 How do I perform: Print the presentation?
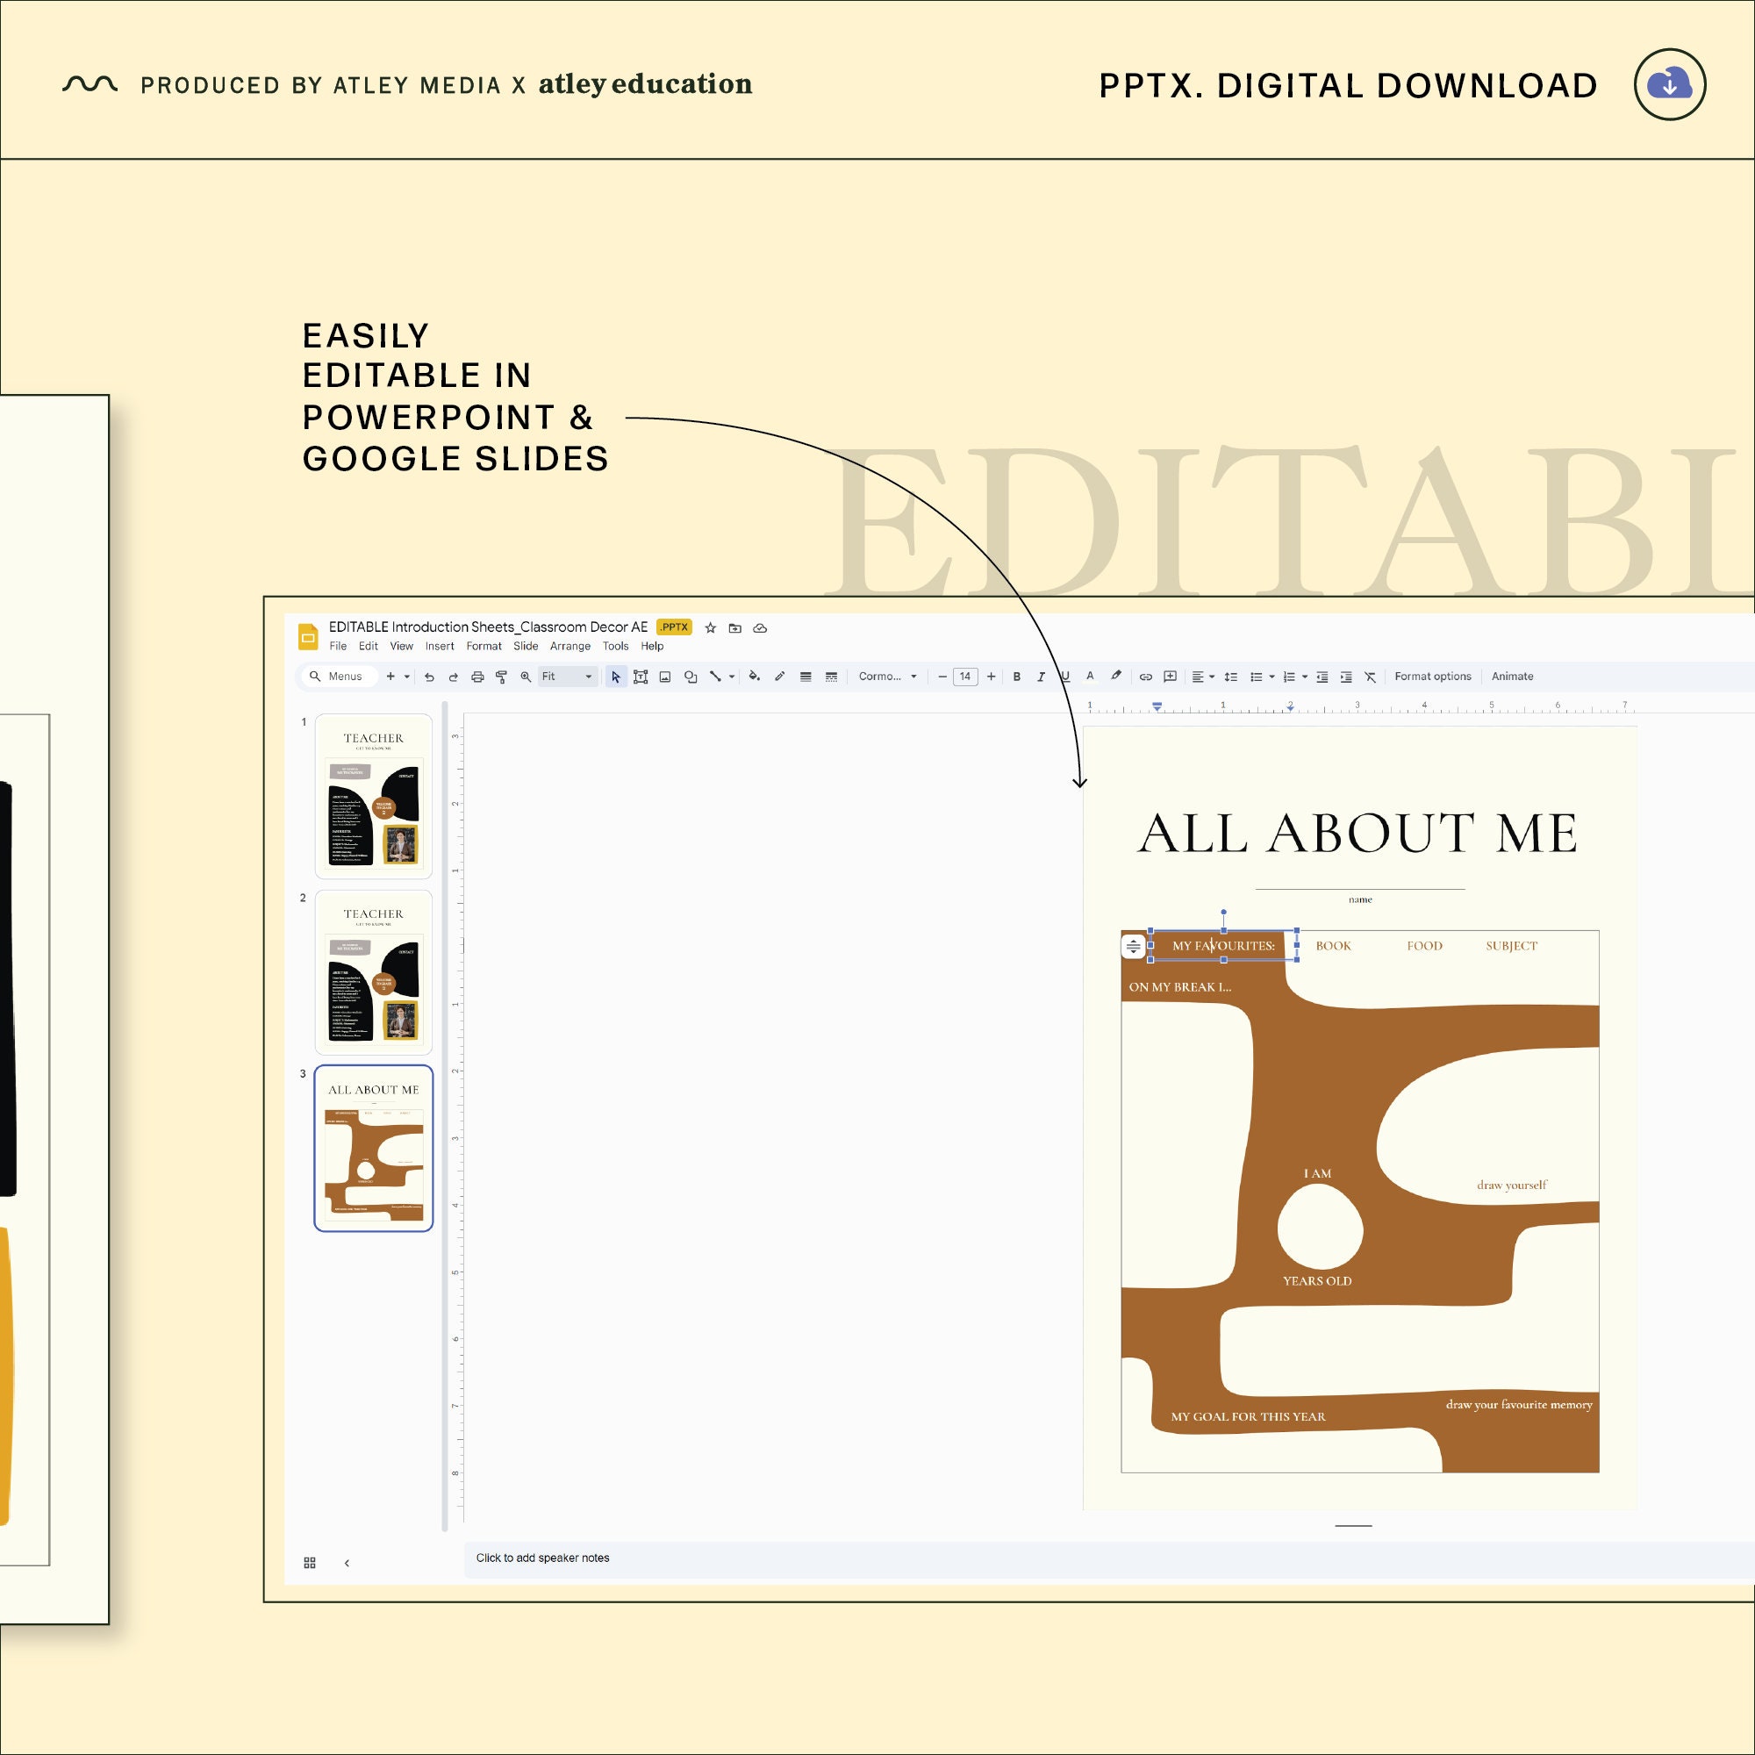point(478,677)
